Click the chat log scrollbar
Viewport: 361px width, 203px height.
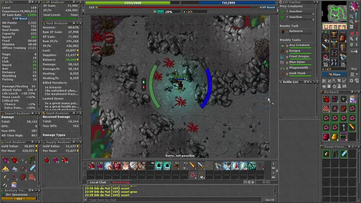click(x=276, y=191)
